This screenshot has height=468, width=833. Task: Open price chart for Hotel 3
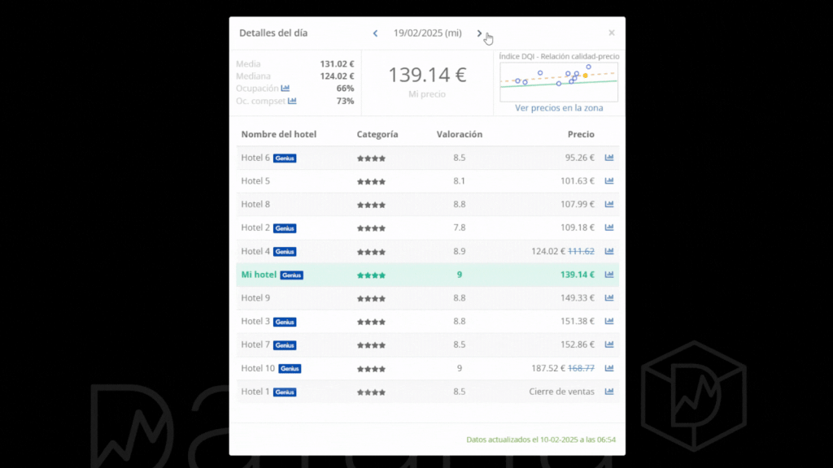(609, 321)
